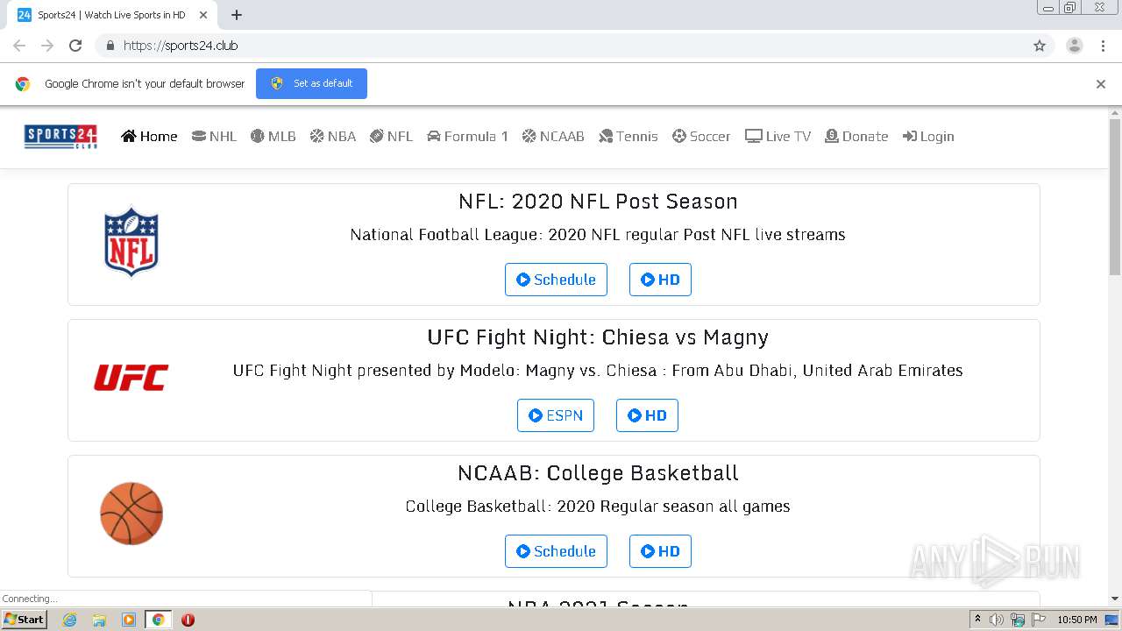Click the scrollbar down arrow
The height and width of the screenshot is (631, 1122).
click(x=1115, y=599)
